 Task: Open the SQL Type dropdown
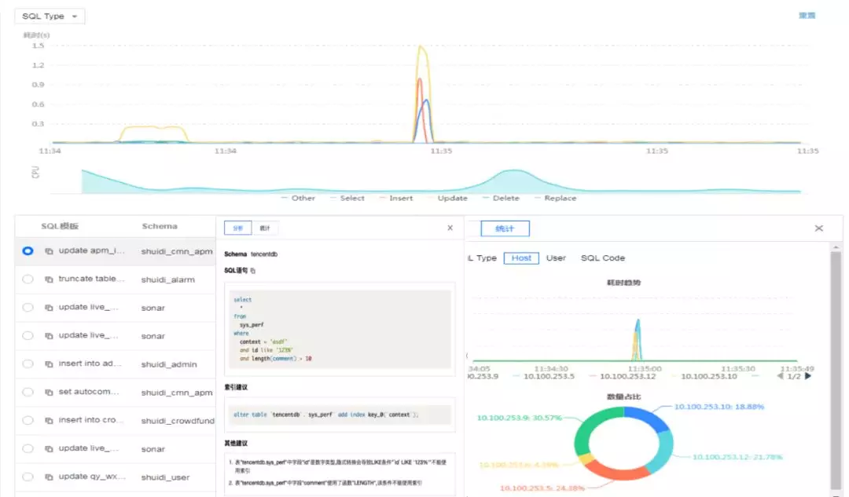[x=50, y=16]
